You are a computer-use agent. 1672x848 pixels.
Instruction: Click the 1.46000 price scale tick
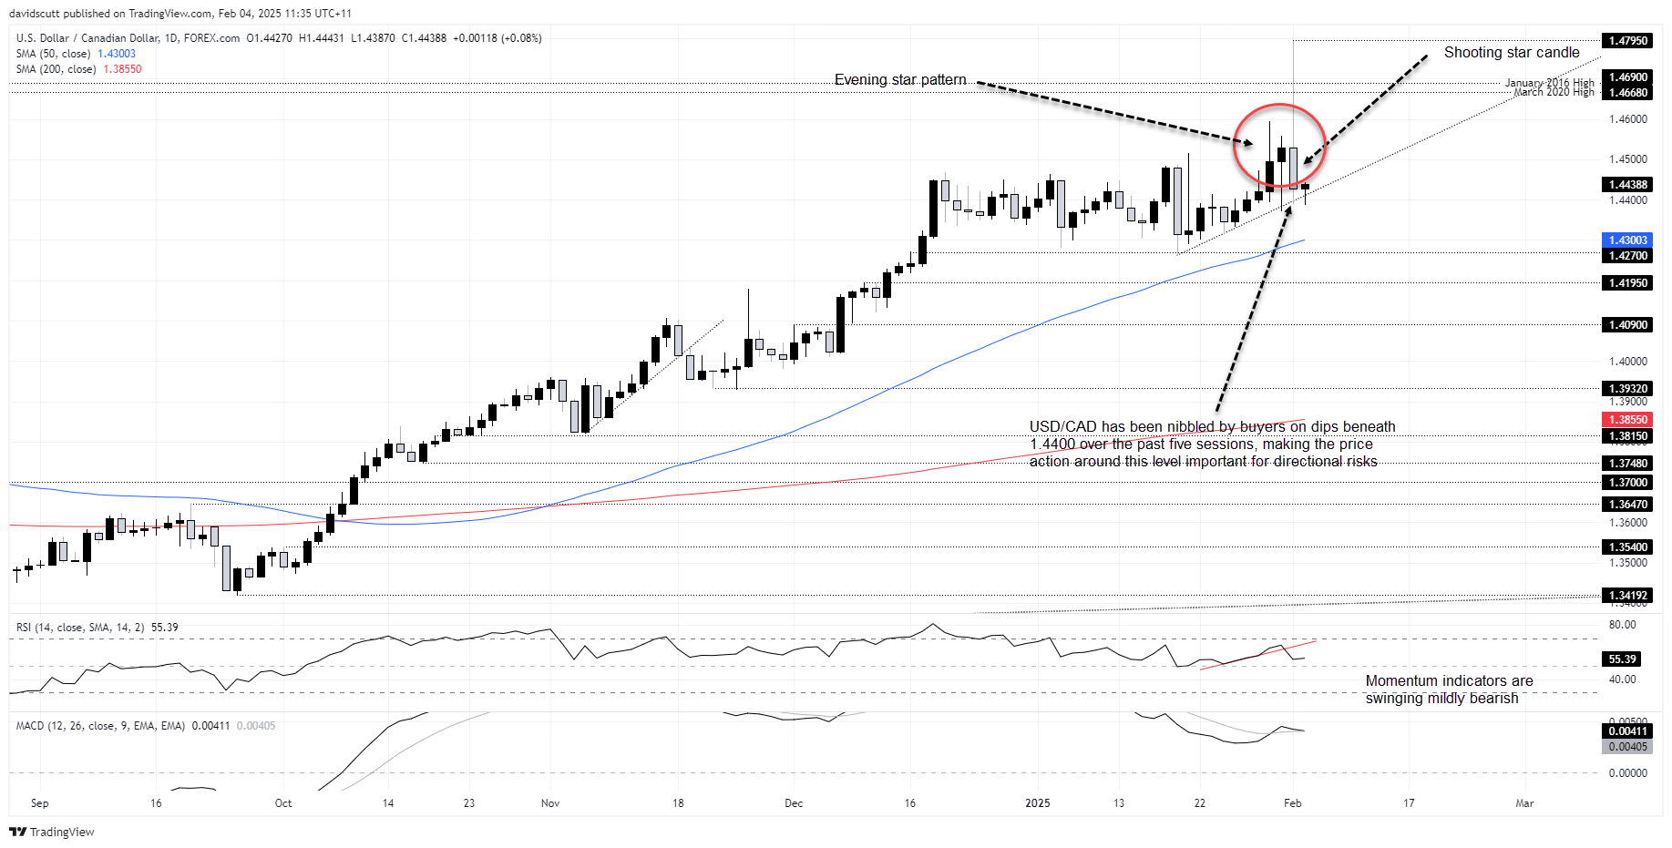pos(1628,119)
